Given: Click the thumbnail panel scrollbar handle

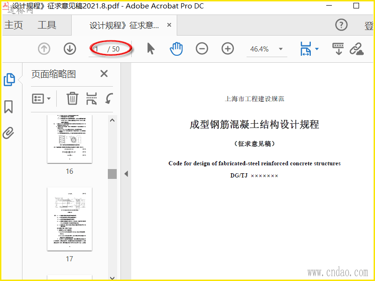Looking at the screenshot, I should pos(112,174).
